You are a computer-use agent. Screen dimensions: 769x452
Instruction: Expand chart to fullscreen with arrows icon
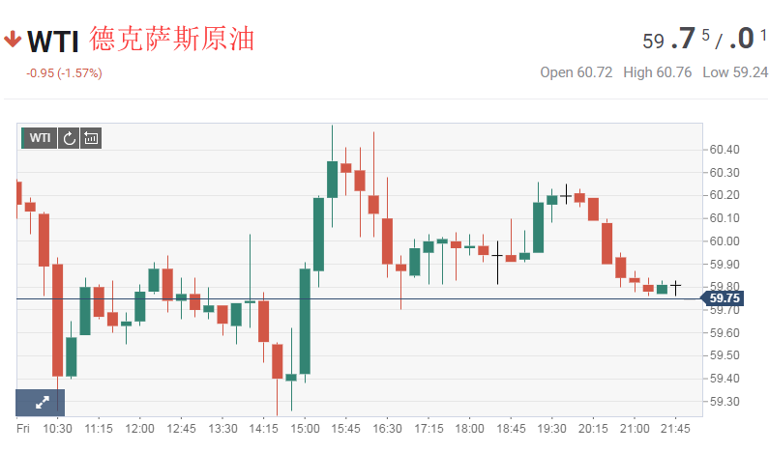(41, 403)
